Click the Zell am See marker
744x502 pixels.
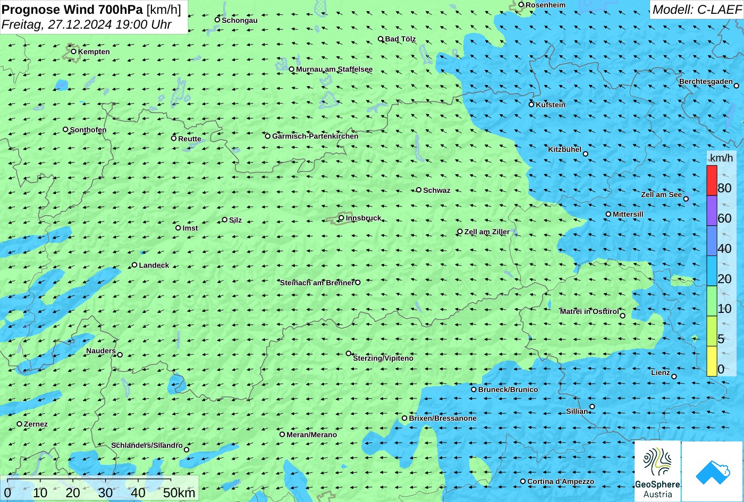coord(686,199)
